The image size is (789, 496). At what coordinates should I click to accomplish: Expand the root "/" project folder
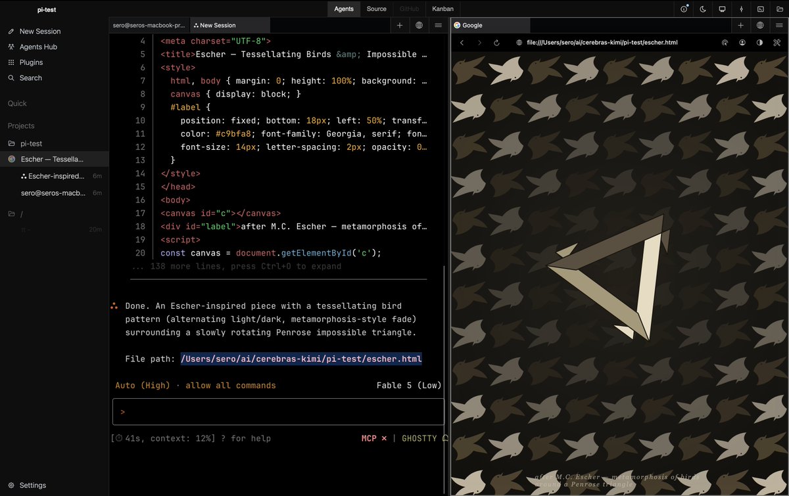pos(54,214)
